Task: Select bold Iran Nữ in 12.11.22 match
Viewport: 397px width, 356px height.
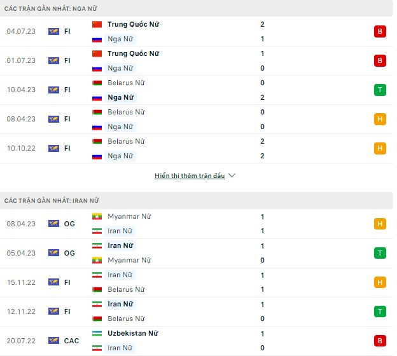Action: [x=120, y=304]
